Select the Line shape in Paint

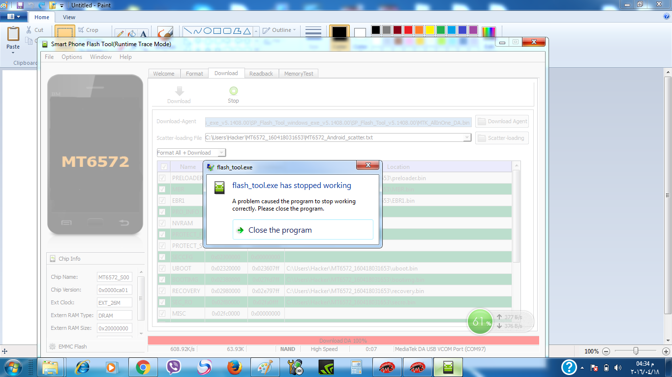click(187, 30)
